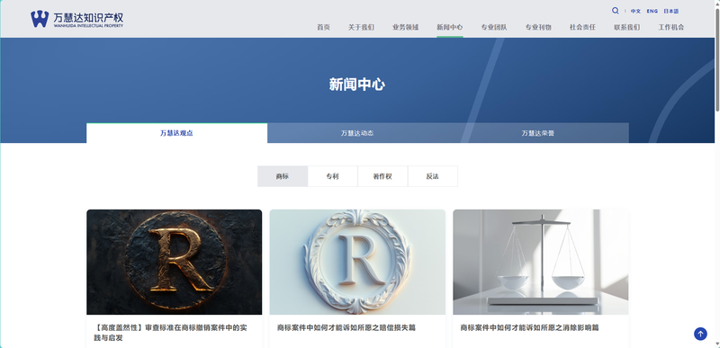Image resolution: width=720 pixels, height=348 pixels.
Task: Open the 社会责任 menu item
Action: pos(582,27)
